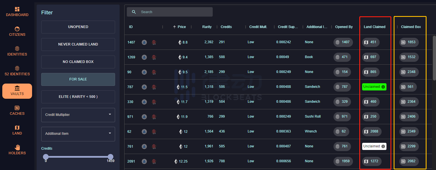This screenshot has width=436, height=170.
Task: Open land map chip 2088
Action: point(371,132)
